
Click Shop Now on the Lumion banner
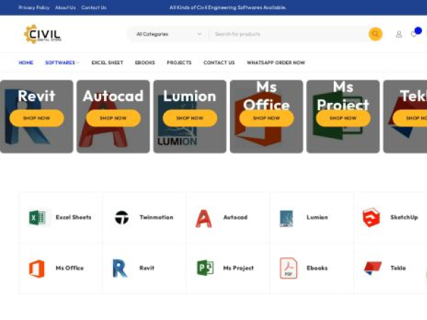pyautogui.click(x=190, y=118)
